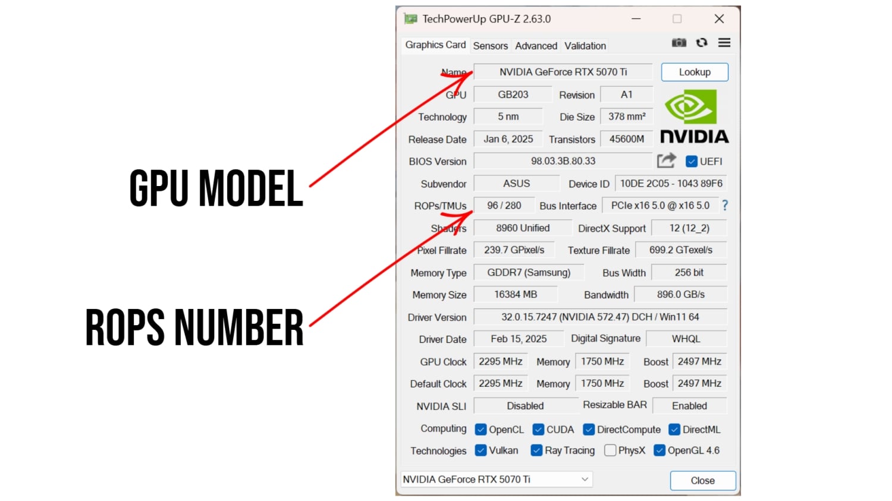Click the question mark beside Bus Interface
Image resolution: width=892 pixels, height=501 pixels.
725,205
